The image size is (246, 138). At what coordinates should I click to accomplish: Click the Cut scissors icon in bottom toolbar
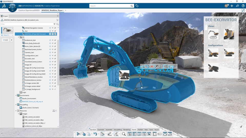click(79, 134)
